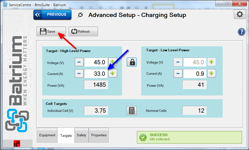The height and width of the screenshot is (150, 249).
Task: Select High Level Power value 1485
Action: point(96,85)
